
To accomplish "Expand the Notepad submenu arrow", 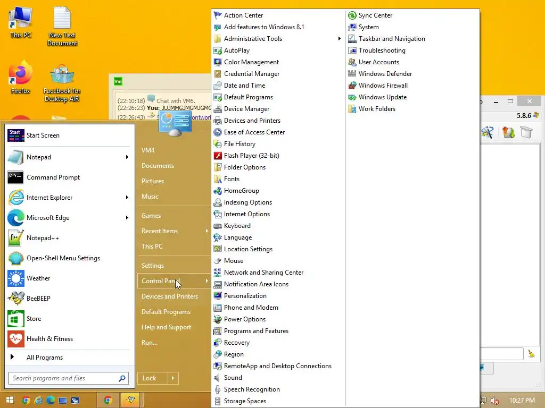I will (x=127, y=157).
